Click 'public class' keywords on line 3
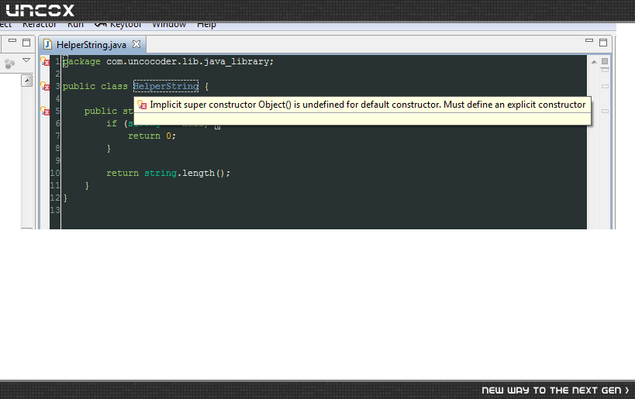This screenshot has height=399, width=635. tap(95, 86)
